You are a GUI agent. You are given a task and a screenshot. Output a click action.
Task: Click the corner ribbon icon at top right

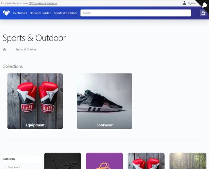tap(204, 5)
